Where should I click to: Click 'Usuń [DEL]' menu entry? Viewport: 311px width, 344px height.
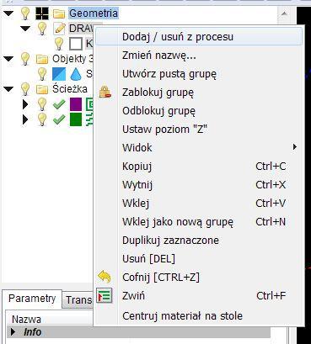198,258
